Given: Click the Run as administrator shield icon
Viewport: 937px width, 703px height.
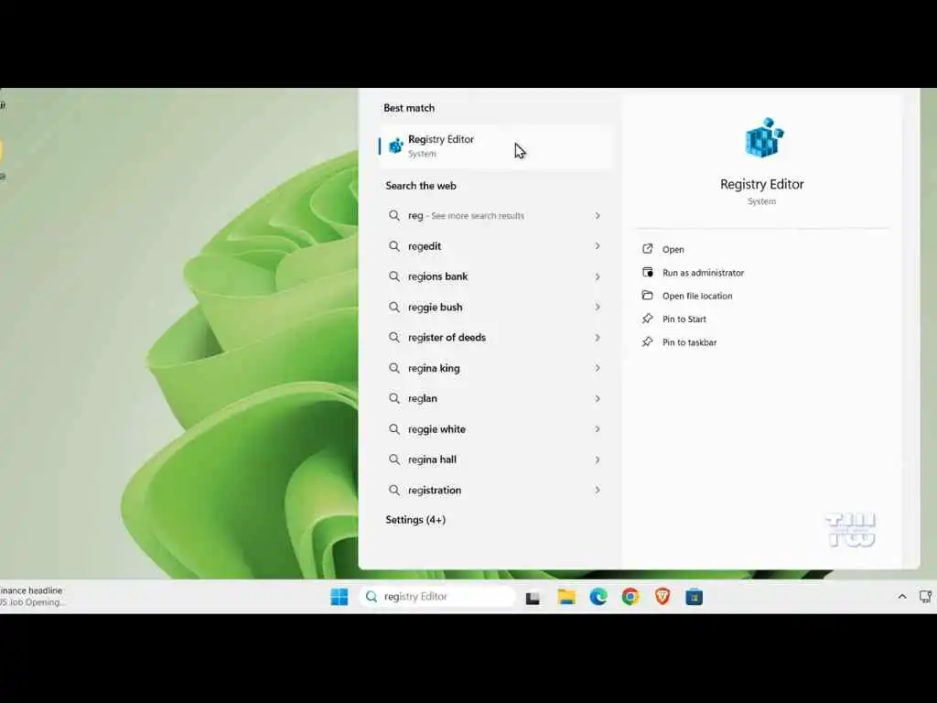Looking at the screenshot, I should click(x=647, y=272).
